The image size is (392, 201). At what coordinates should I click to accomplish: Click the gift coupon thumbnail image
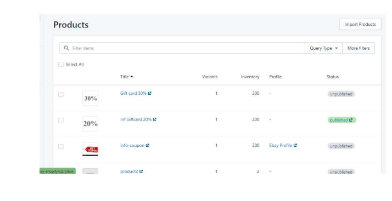click(x=90, y=150)
